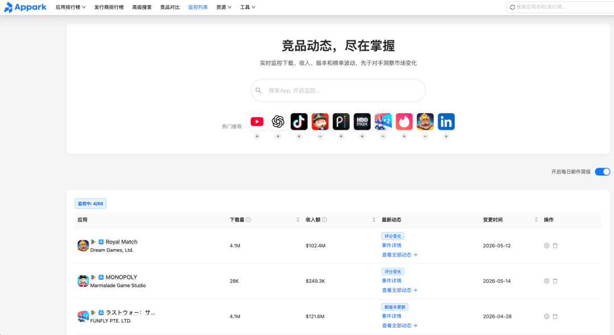Add TikTok to monitoring with plus button
Image resolution: width=614 pixels, height=335 pixels.
299,137
